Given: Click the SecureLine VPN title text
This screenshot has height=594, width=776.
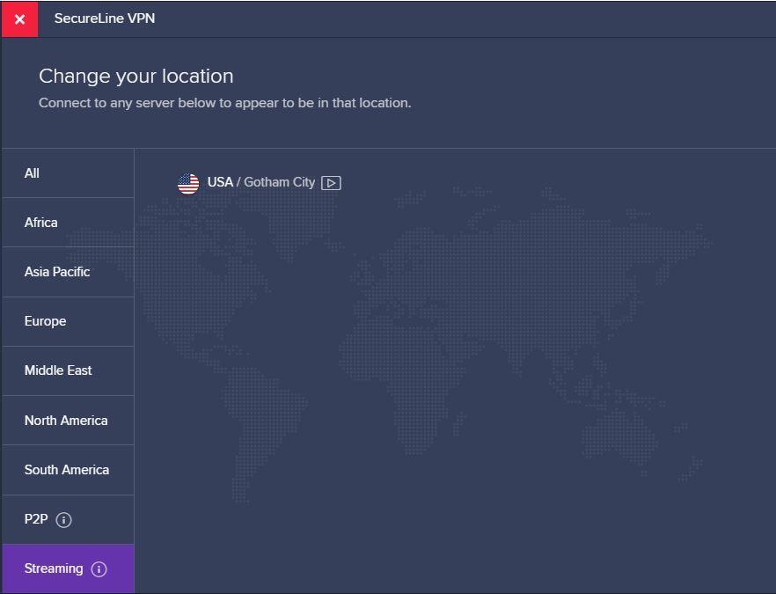Looking at the screenshot, I should [105, 18].
